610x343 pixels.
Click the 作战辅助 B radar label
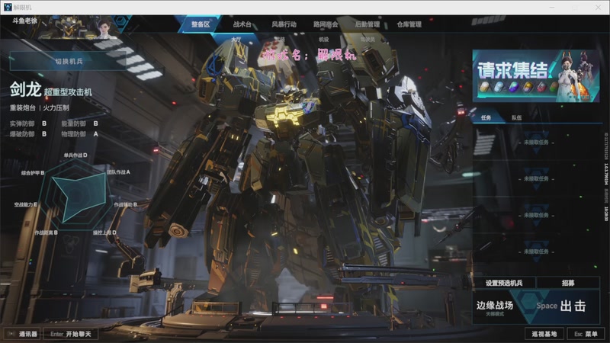[125, 204]
